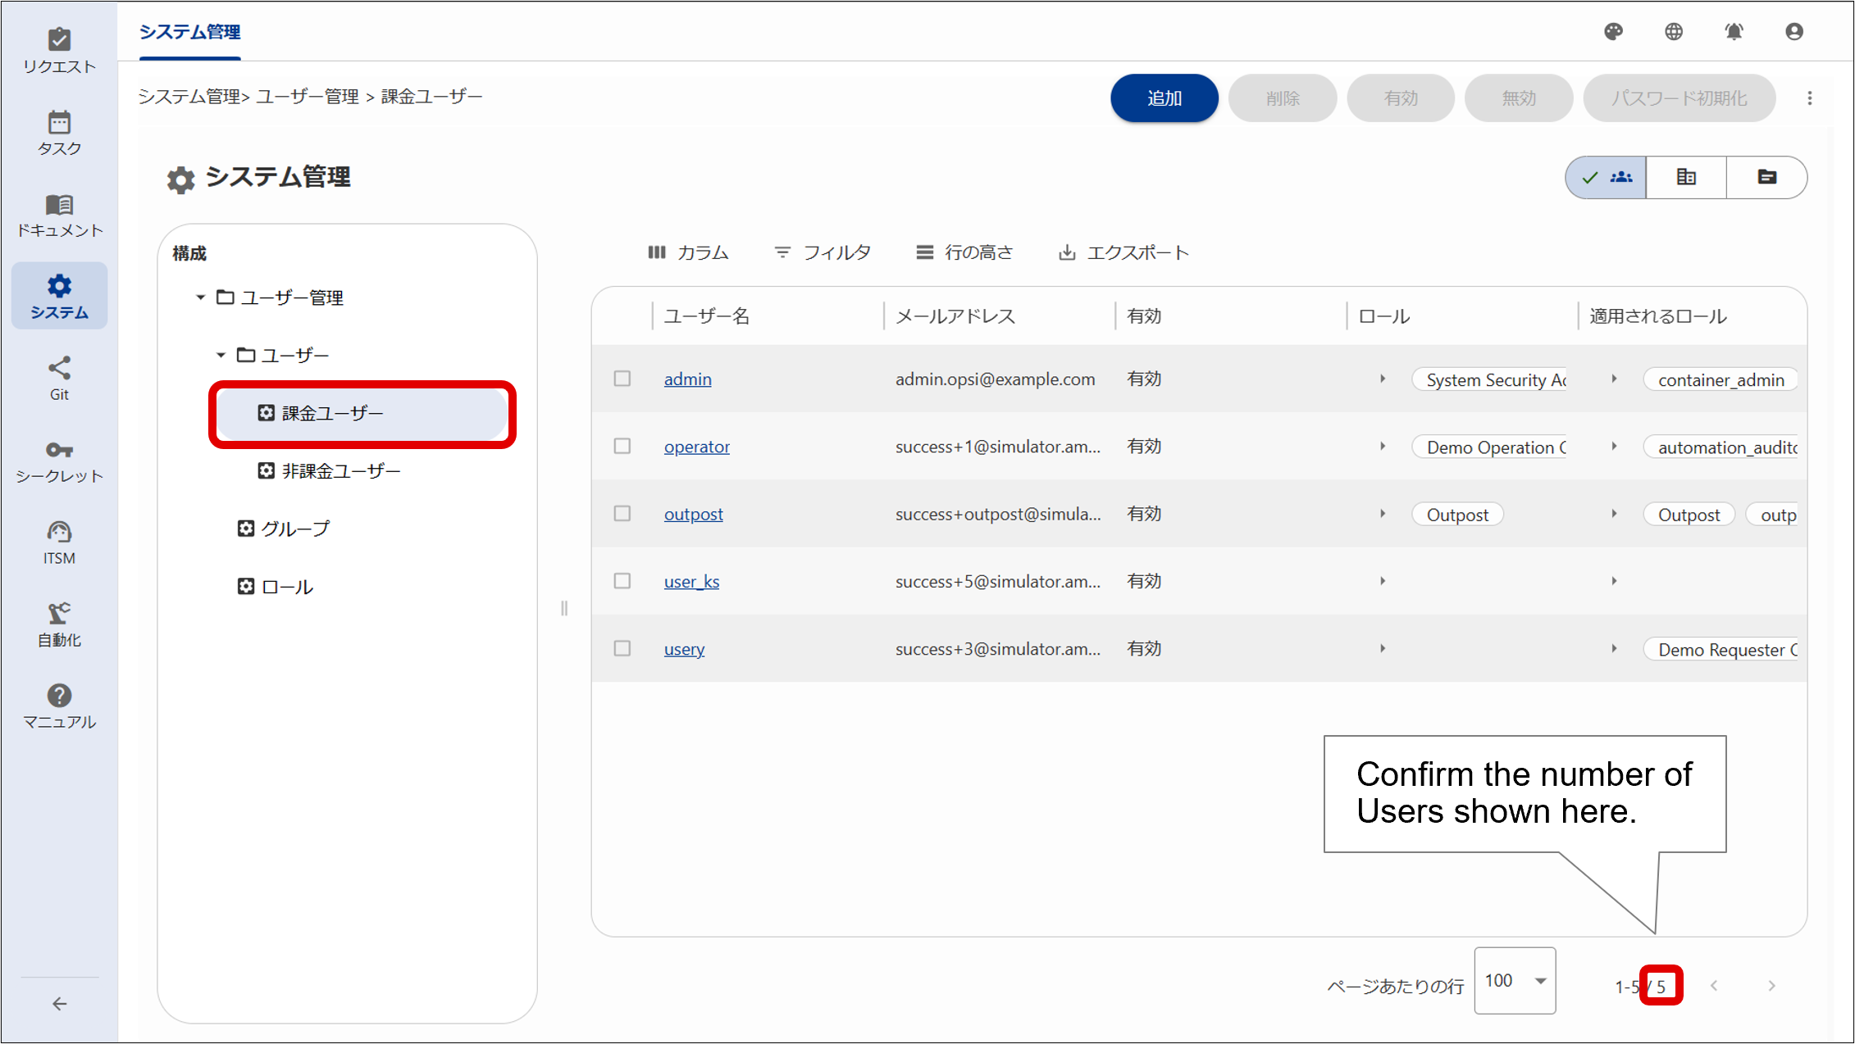Open the language globe icon
Viewport: 1855px width, 1044px height.
pyautogui.click(x=1674, y=32)
